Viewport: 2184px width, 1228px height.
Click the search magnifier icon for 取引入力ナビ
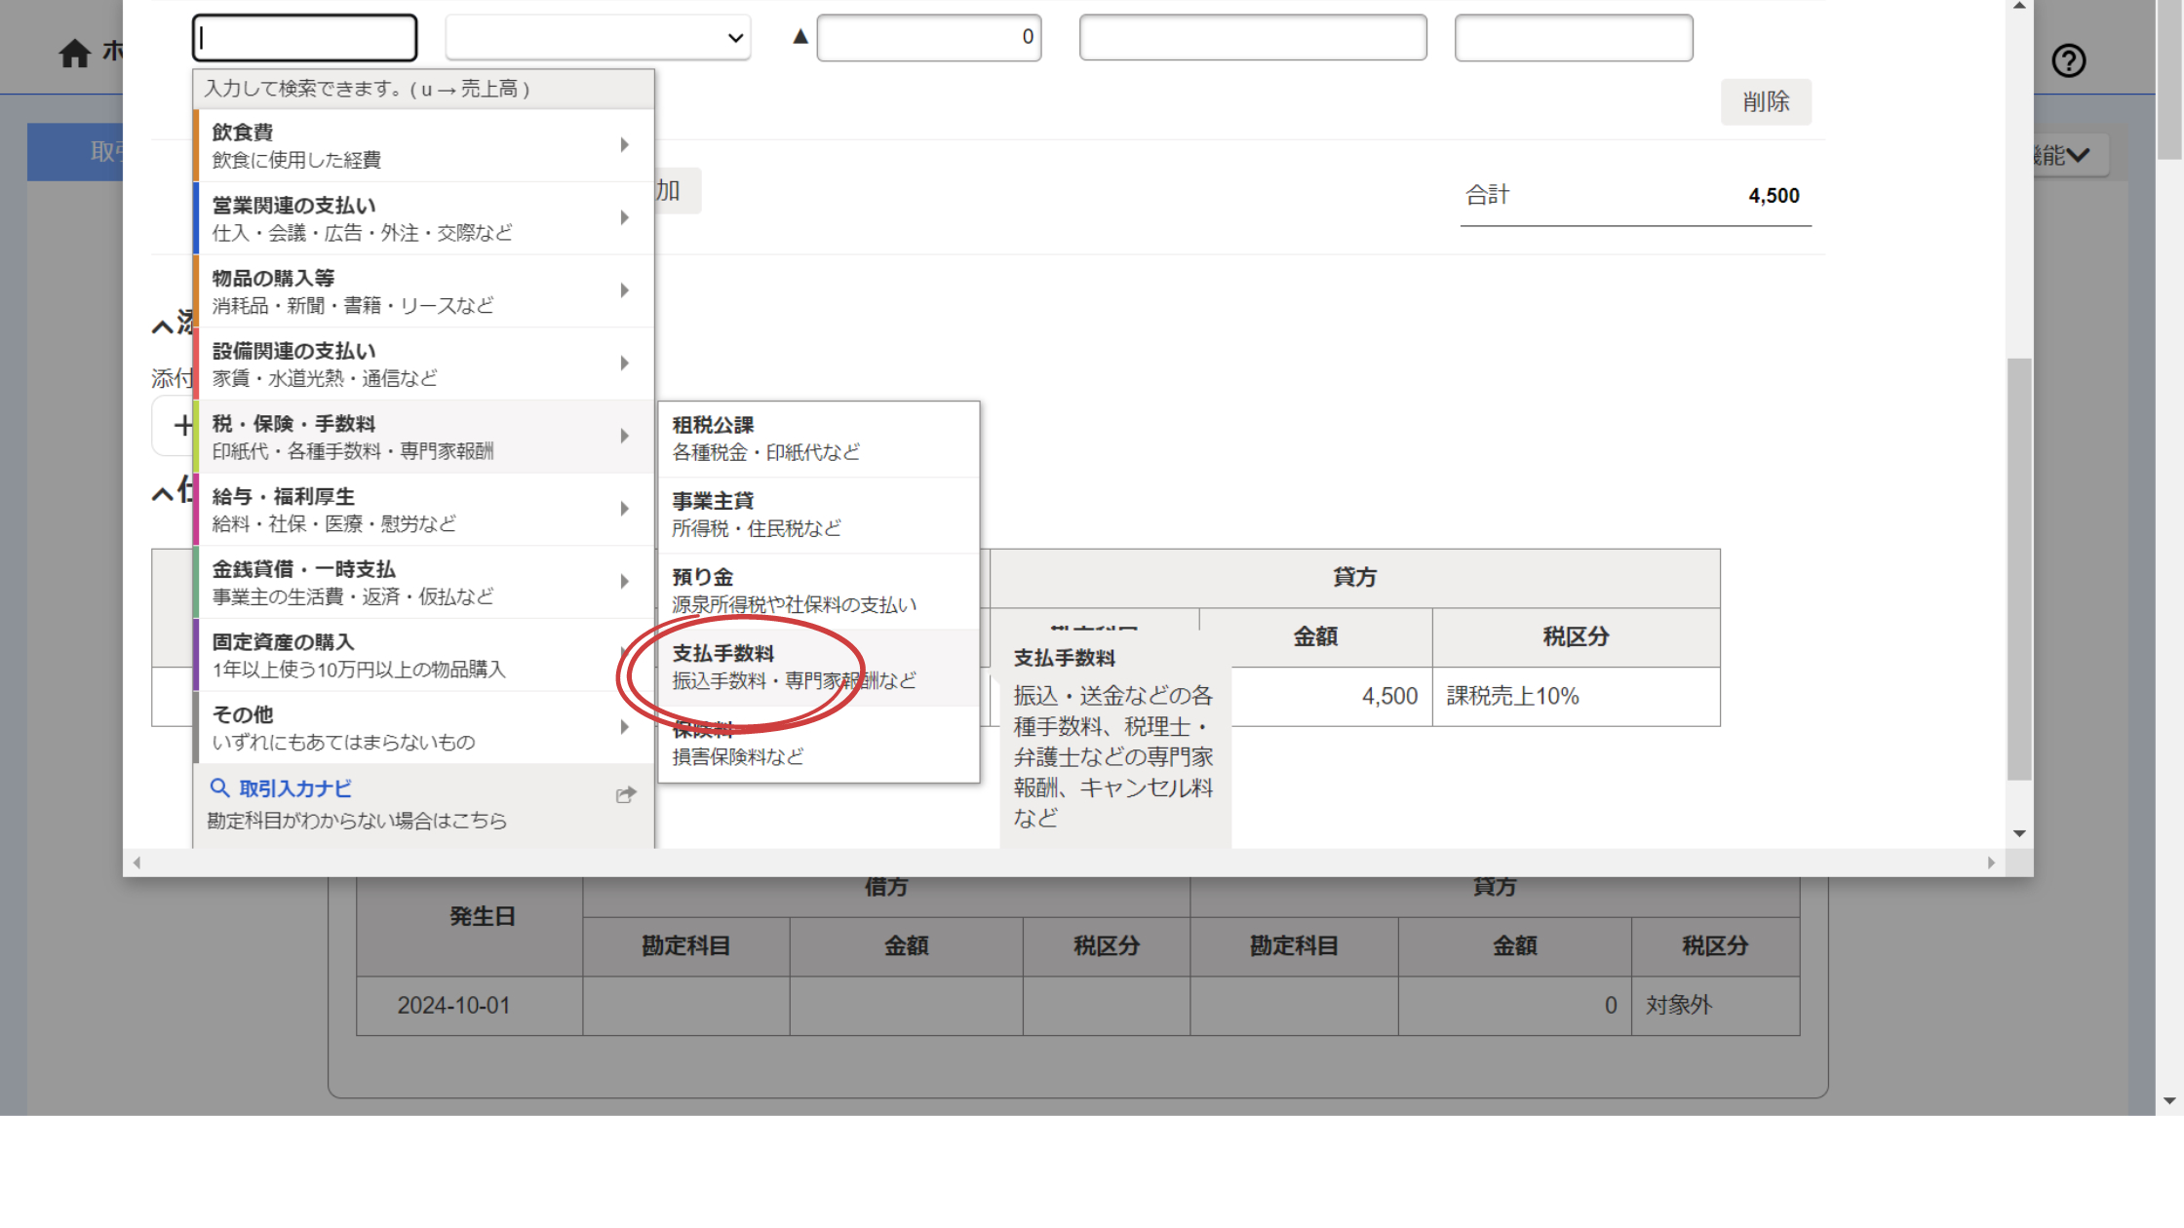(219, 787)
